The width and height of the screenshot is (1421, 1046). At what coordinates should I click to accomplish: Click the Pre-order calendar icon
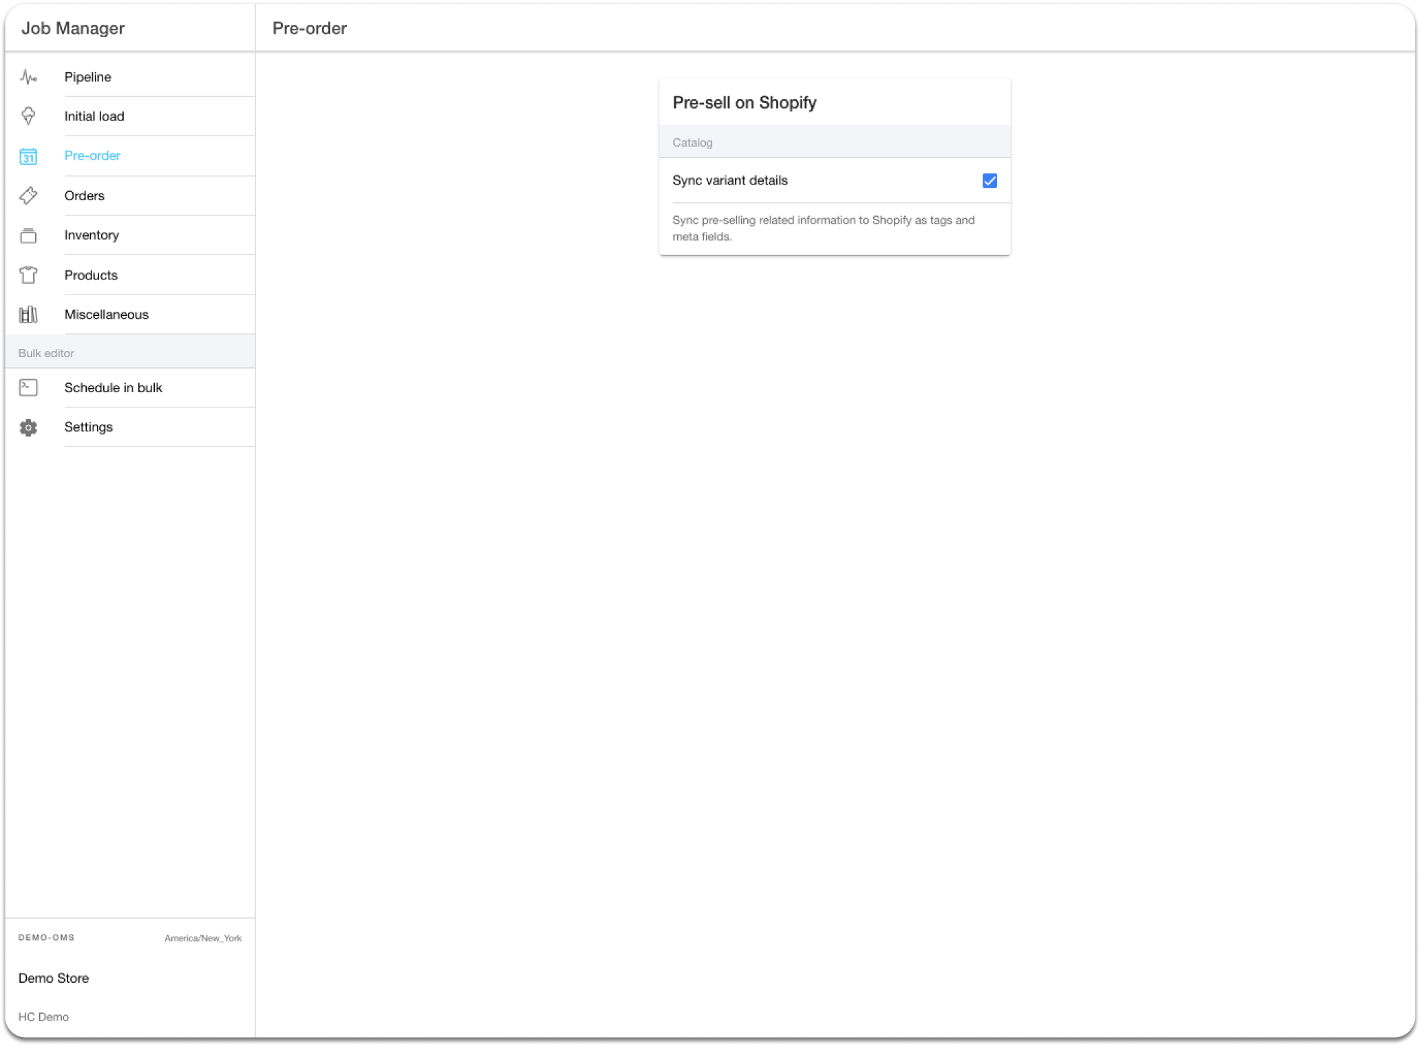tap(28, 156)
